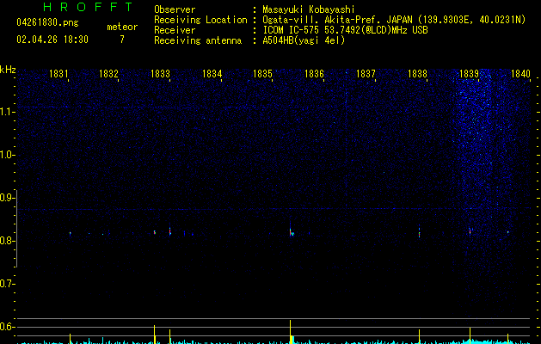The image size is (541, 344).
Task: Click the 1839 time marker
Action: (x=470, y=73)
